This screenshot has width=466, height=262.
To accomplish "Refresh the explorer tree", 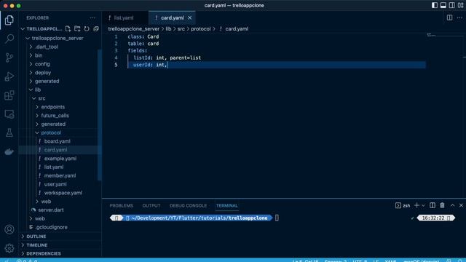I will click(87, 29).
